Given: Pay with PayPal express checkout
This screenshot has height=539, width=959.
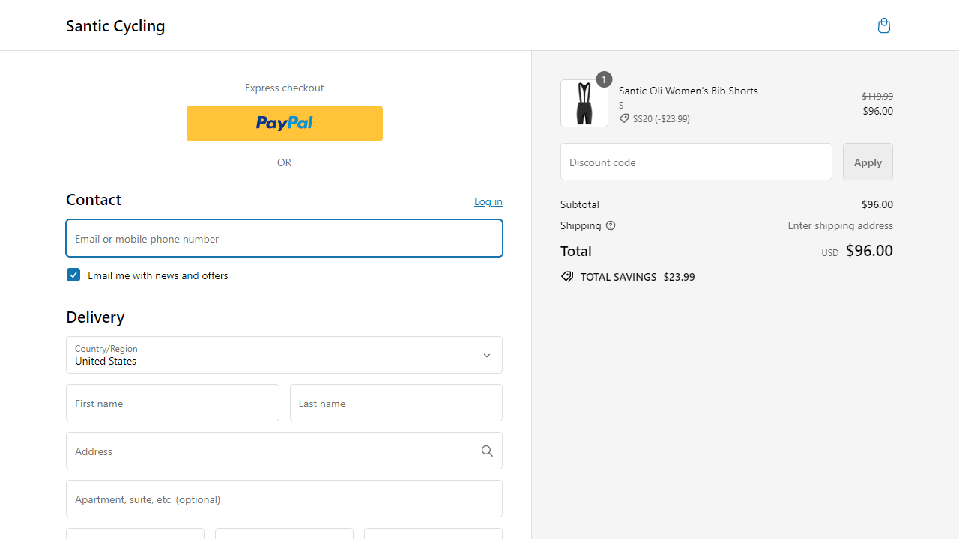Looking at the screenshot, I should coord(285,124).
